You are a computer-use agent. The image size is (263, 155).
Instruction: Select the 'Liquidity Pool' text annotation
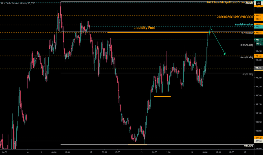pos(144,28)
